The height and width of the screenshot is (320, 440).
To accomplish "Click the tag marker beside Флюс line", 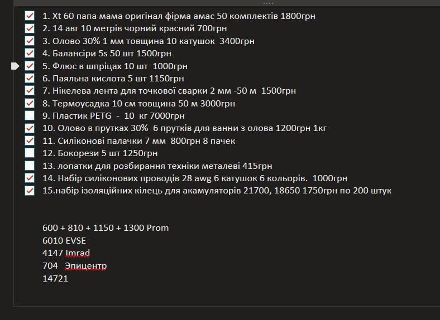I will [x=15, y=66].
